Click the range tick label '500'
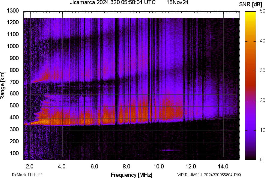The height and width of the screenshot is (178, 265). click(14, 105)
